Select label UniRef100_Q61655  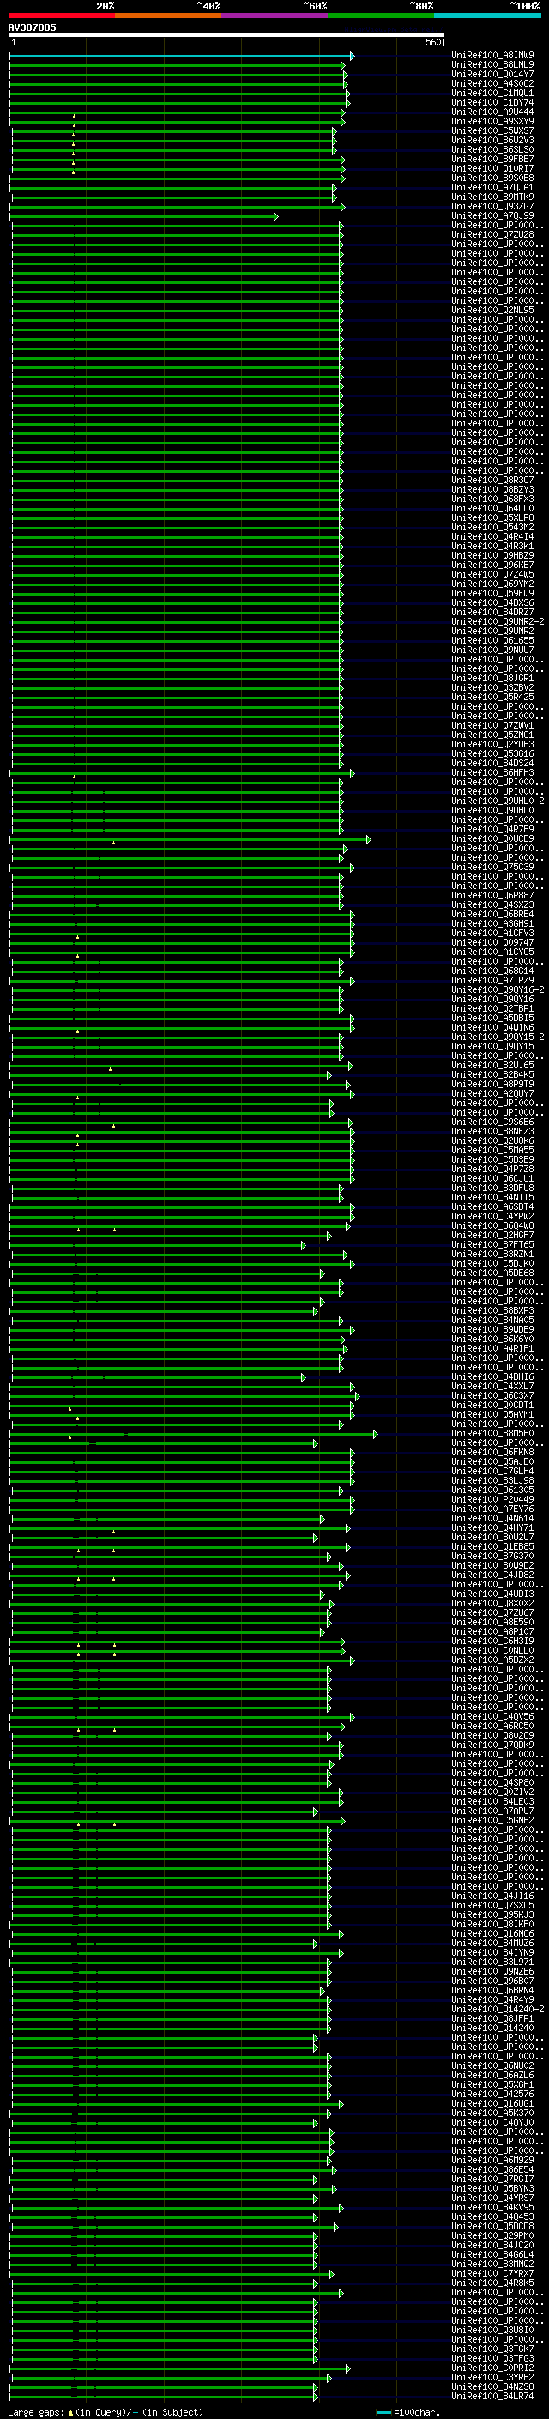[492, 640]
